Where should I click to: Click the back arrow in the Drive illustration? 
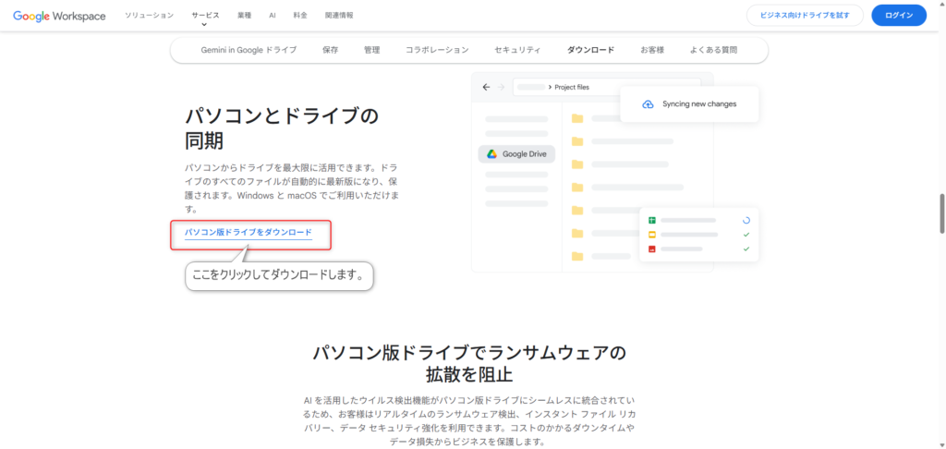pyautogui.click(x=487, y=87)
